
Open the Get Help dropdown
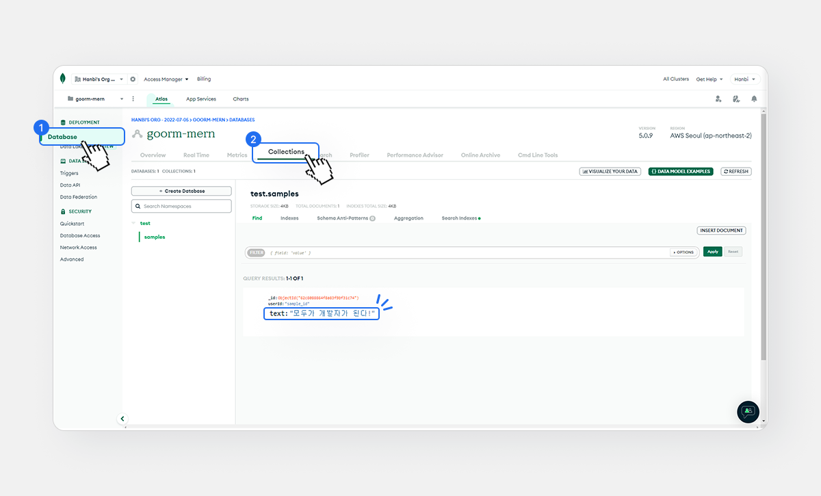point(709,79)
